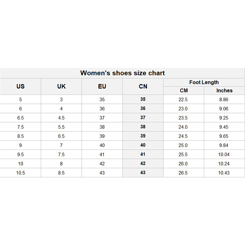Click the EU column header
This screenshot has width=245, height=245.
tap(102, 86)
